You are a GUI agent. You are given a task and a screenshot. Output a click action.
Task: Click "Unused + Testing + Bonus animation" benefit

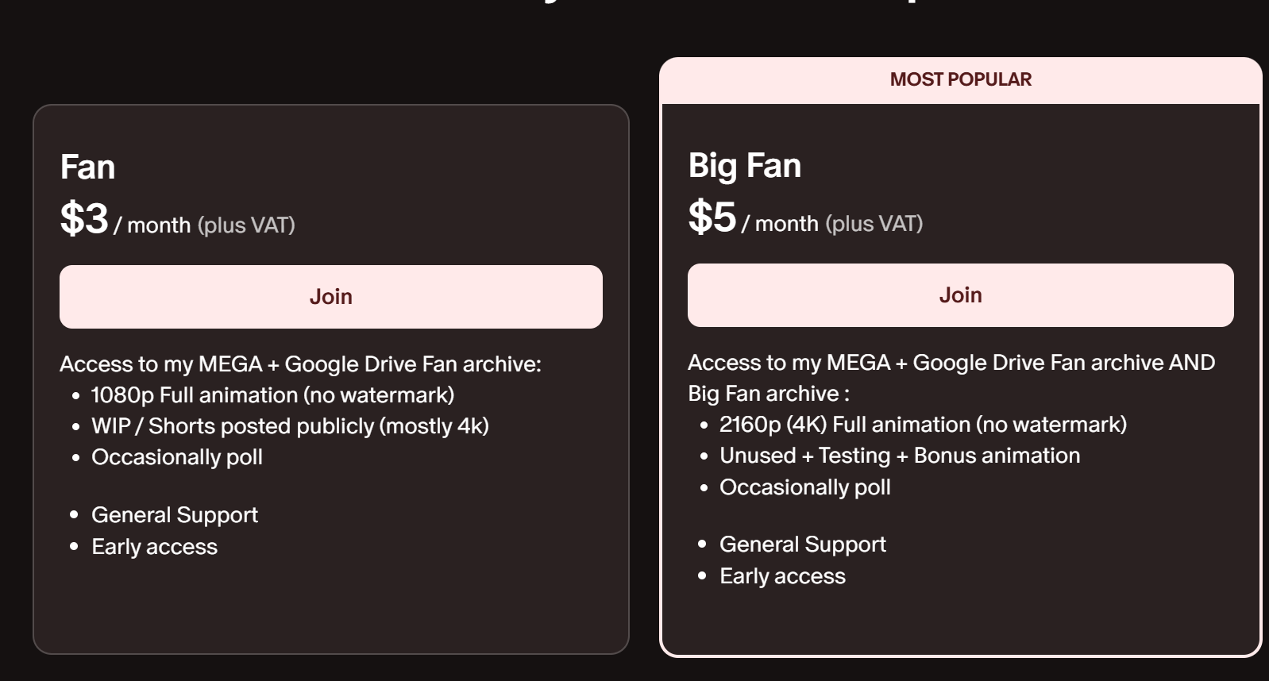[x=900, y=456]
